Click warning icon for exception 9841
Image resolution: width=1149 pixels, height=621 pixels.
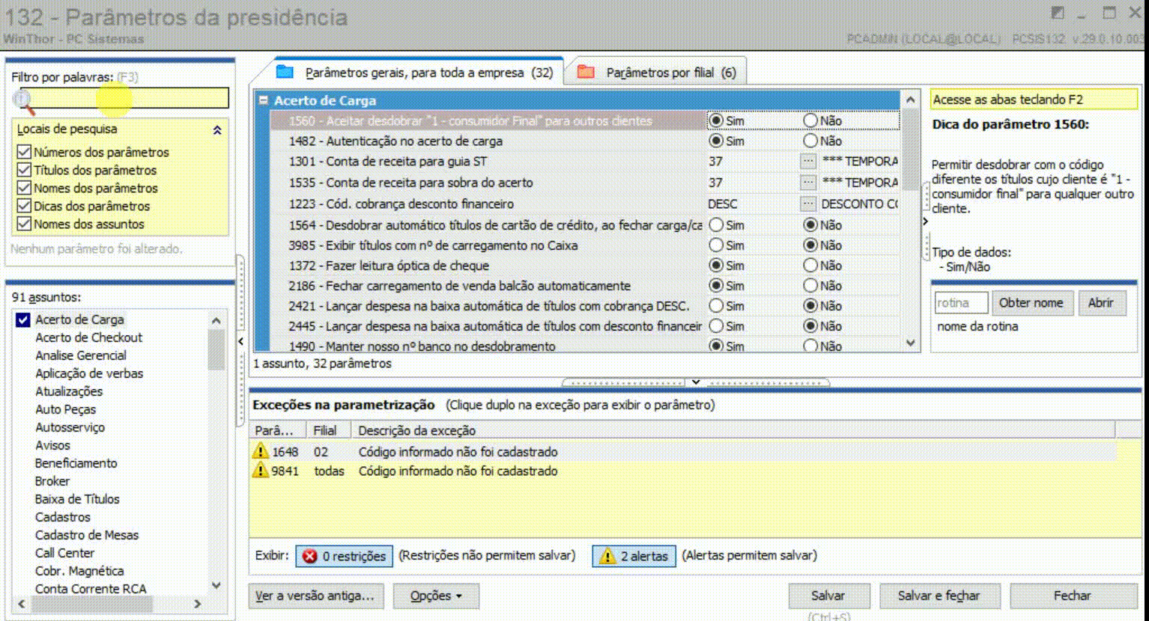(260, 471)
